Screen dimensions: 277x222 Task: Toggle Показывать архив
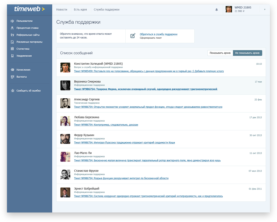(x=220, y=53)
